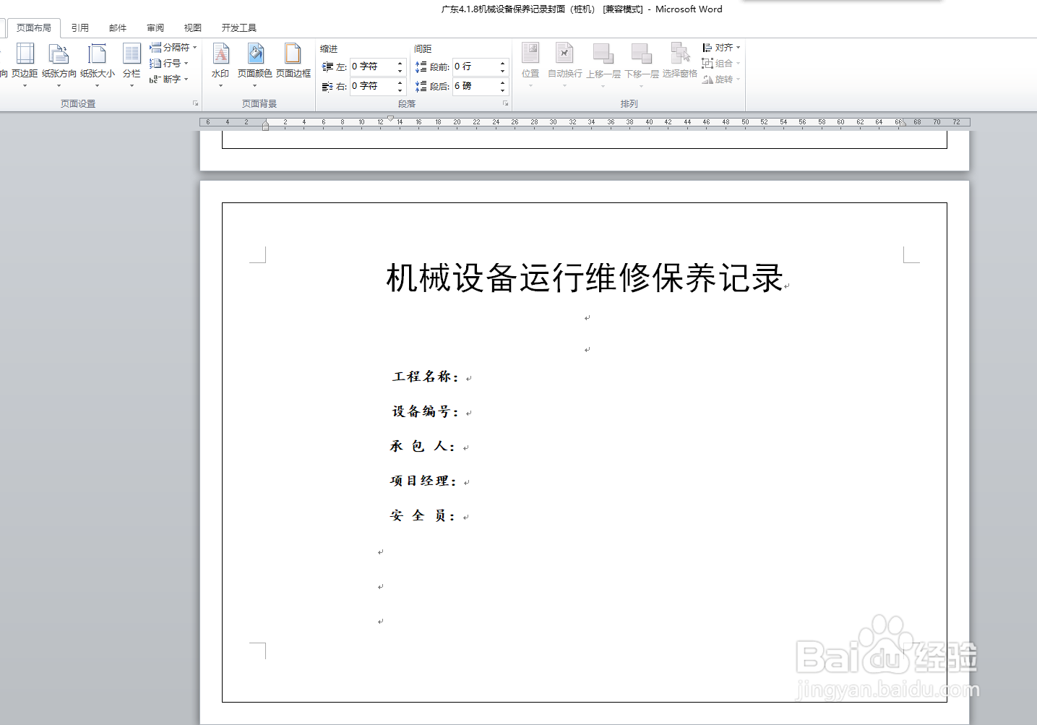Switch to the Review (审阅) tab
The image size is (1037, 725).
[x=154, y=27]
